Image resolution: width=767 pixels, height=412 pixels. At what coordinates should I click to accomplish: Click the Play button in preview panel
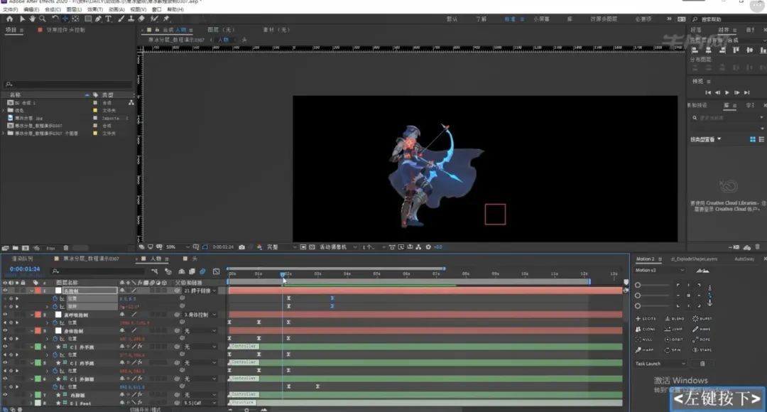(x=727, y=92)
